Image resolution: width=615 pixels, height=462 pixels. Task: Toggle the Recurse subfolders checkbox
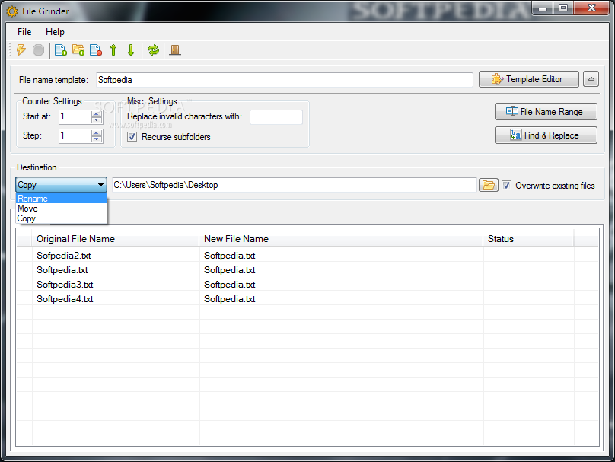click(132, 137)
